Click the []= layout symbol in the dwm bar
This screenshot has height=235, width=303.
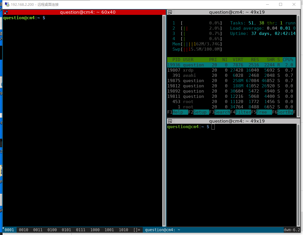137,230
